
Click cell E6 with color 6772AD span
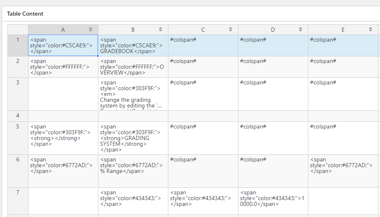point(343,171)
